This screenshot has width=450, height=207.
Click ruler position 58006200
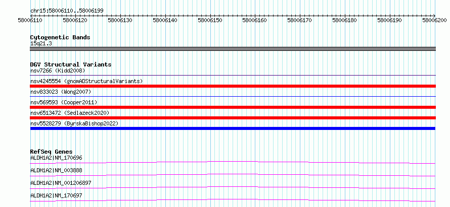(435, 20)
